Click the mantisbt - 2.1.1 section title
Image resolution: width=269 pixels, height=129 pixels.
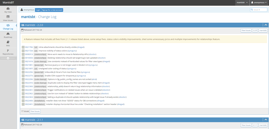(x=34, y=120)
